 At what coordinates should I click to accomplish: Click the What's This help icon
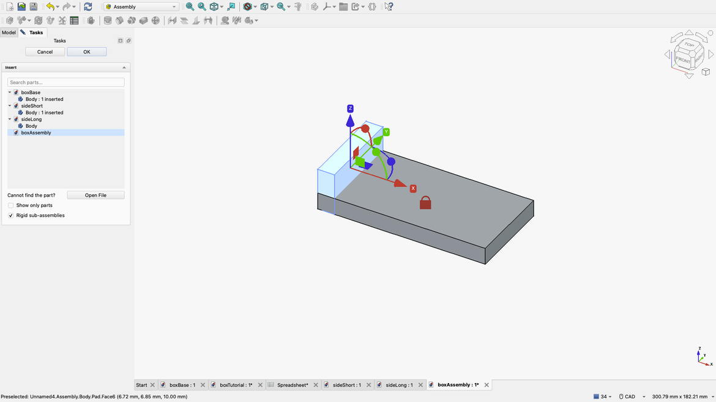point(389,7)
